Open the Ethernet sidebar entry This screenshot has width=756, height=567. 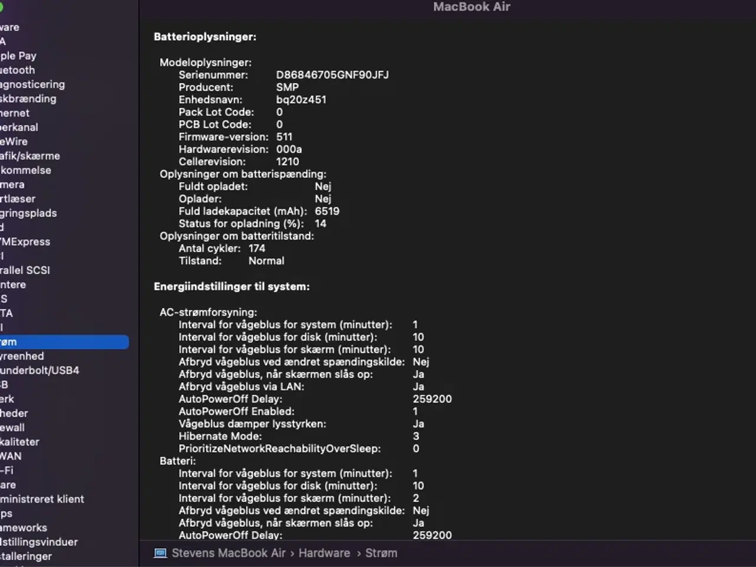(15, 113)
